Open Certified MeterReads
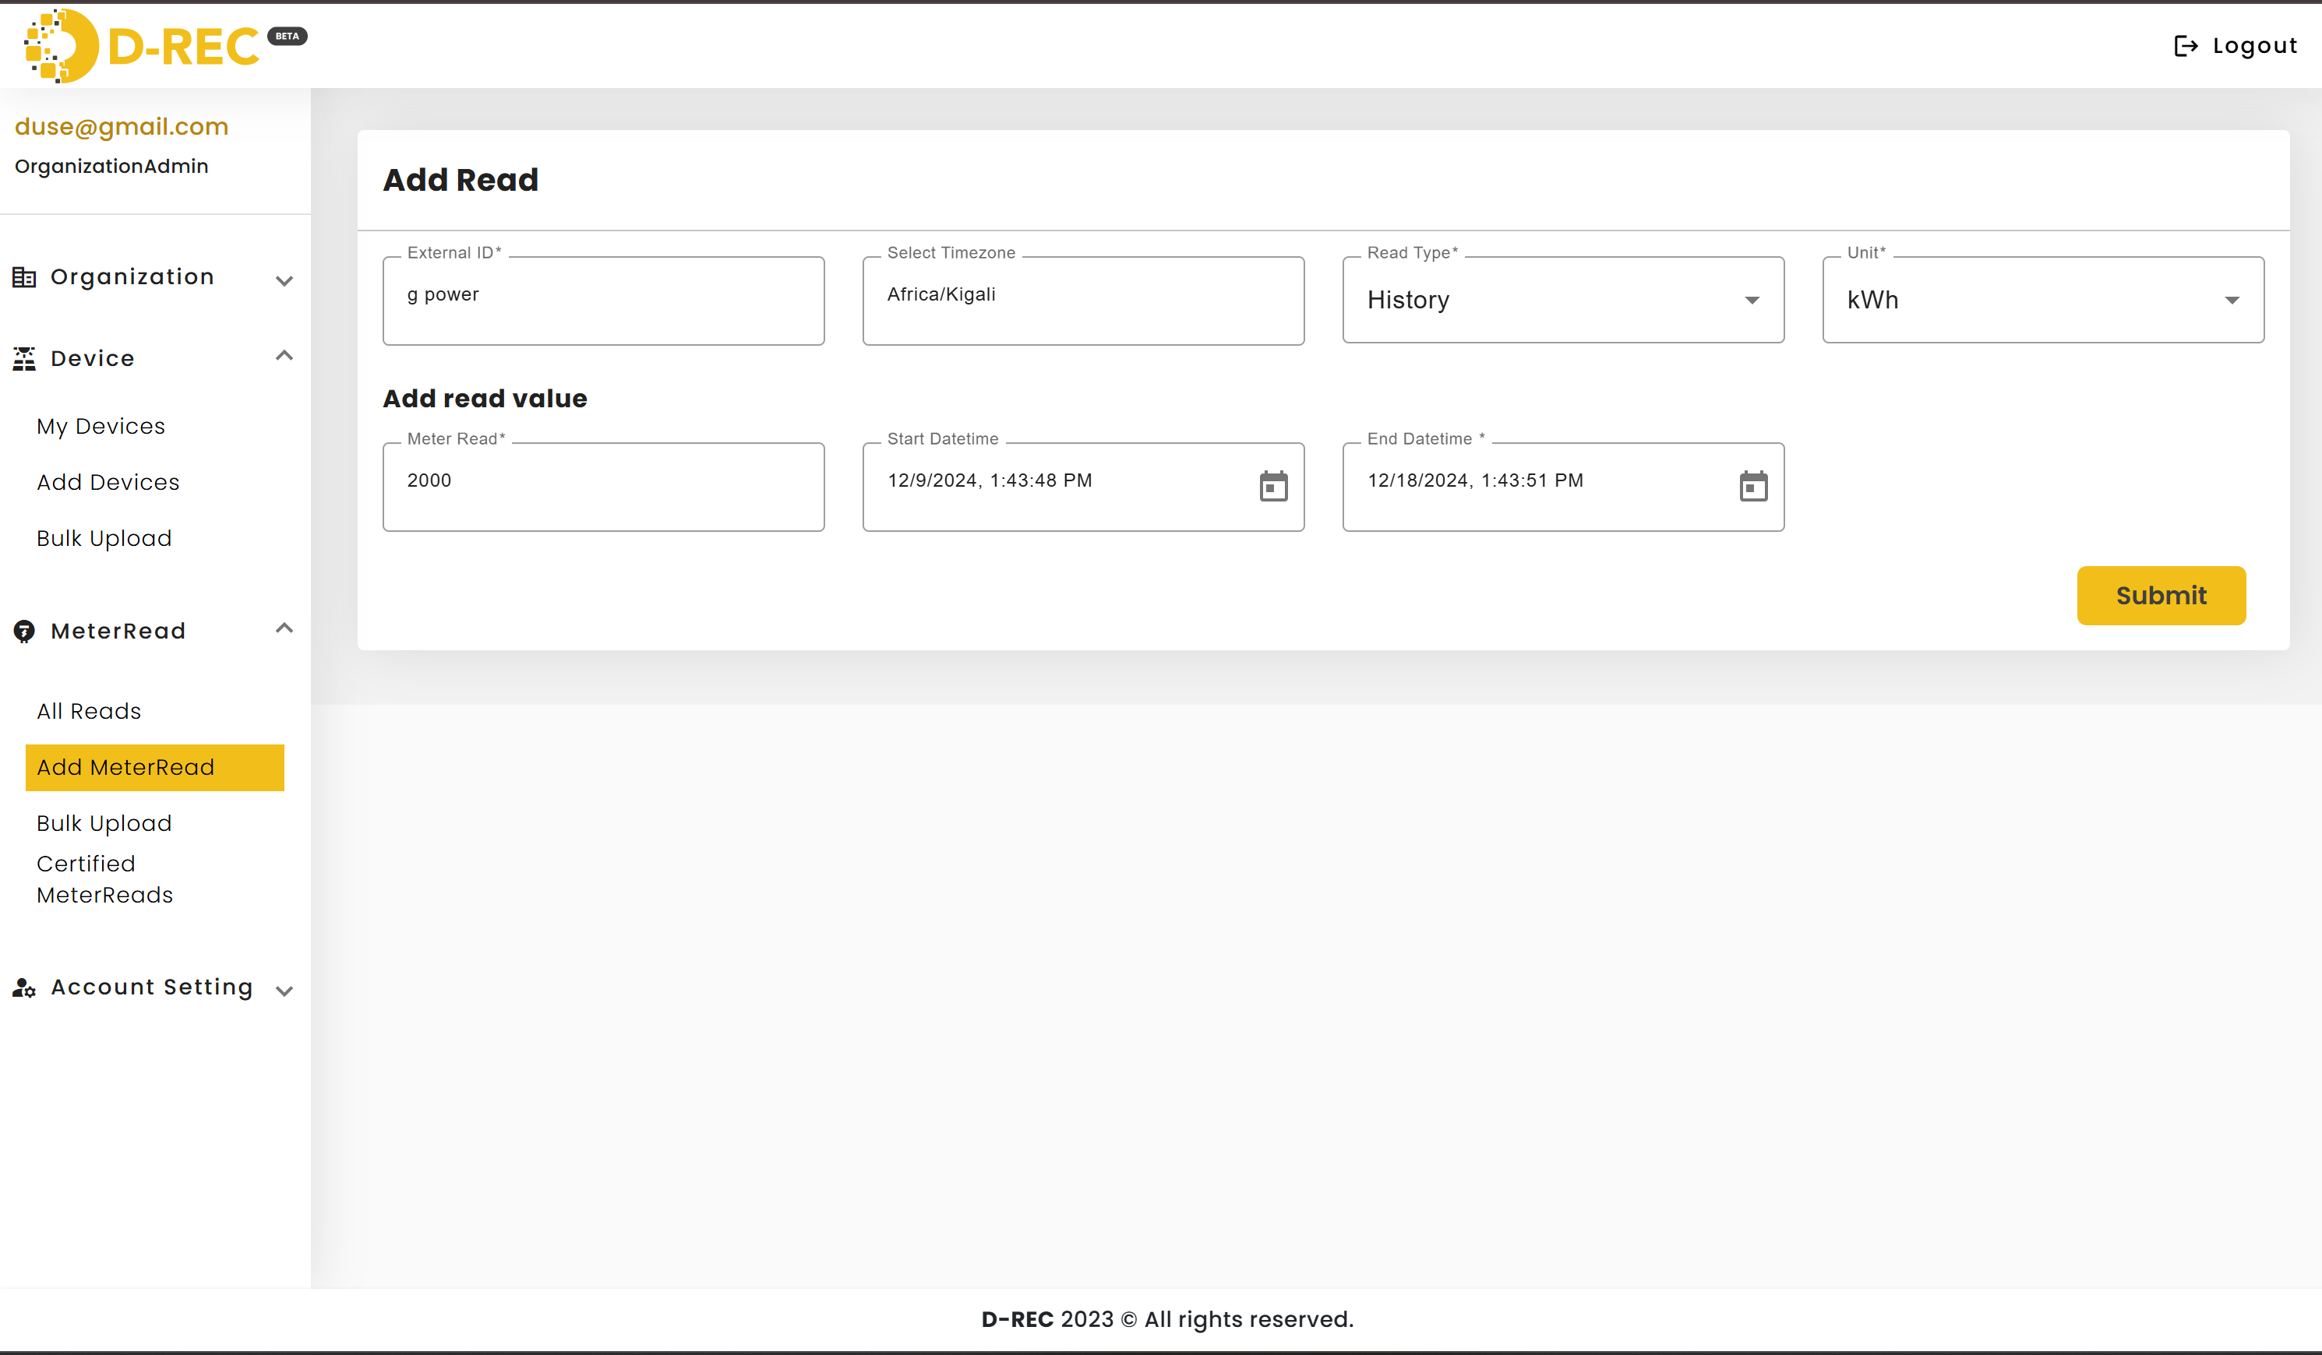 (104, 878)
